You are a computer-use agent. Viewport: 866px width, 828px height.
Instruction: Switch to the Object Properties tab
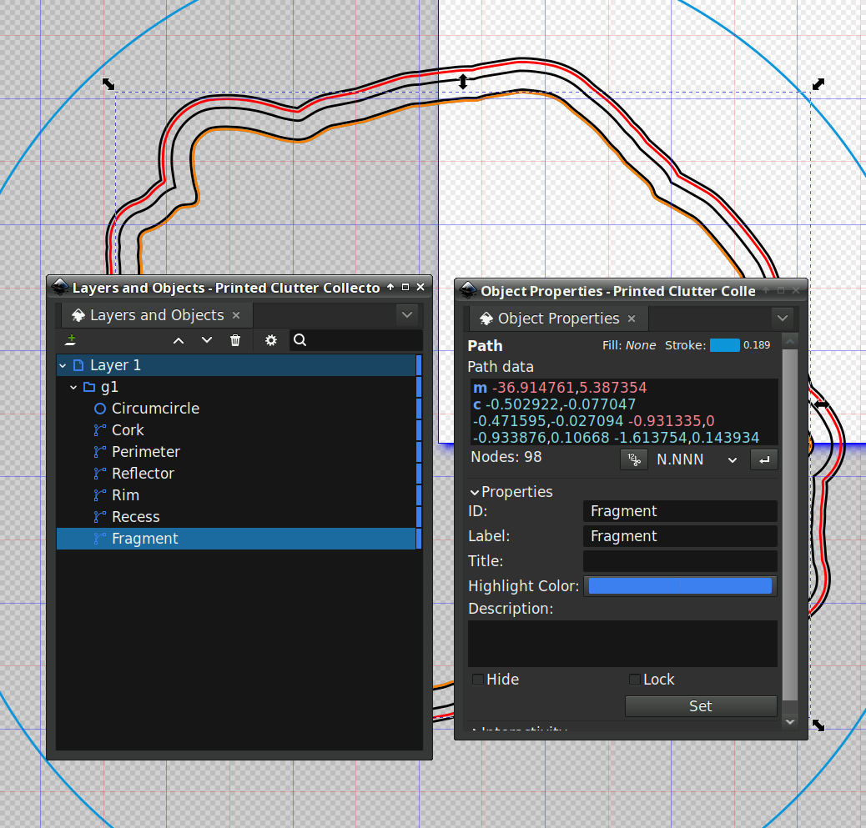pos(559,318)
